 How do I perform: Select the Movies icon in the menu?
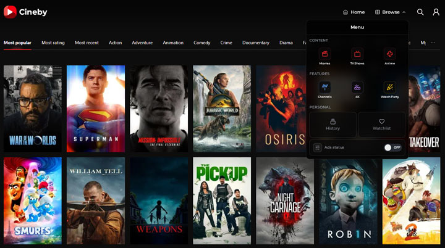pos(324,54)
